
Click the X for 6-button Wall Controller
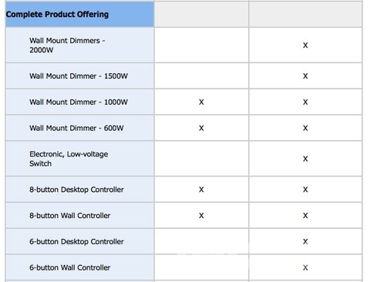pyautogui.click(x=305, y=267)
